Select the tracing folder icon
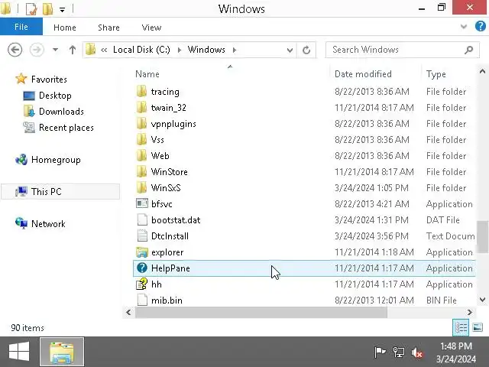This screenshot has width=489, height=367. pyautogui.click(x=141, y=92)
